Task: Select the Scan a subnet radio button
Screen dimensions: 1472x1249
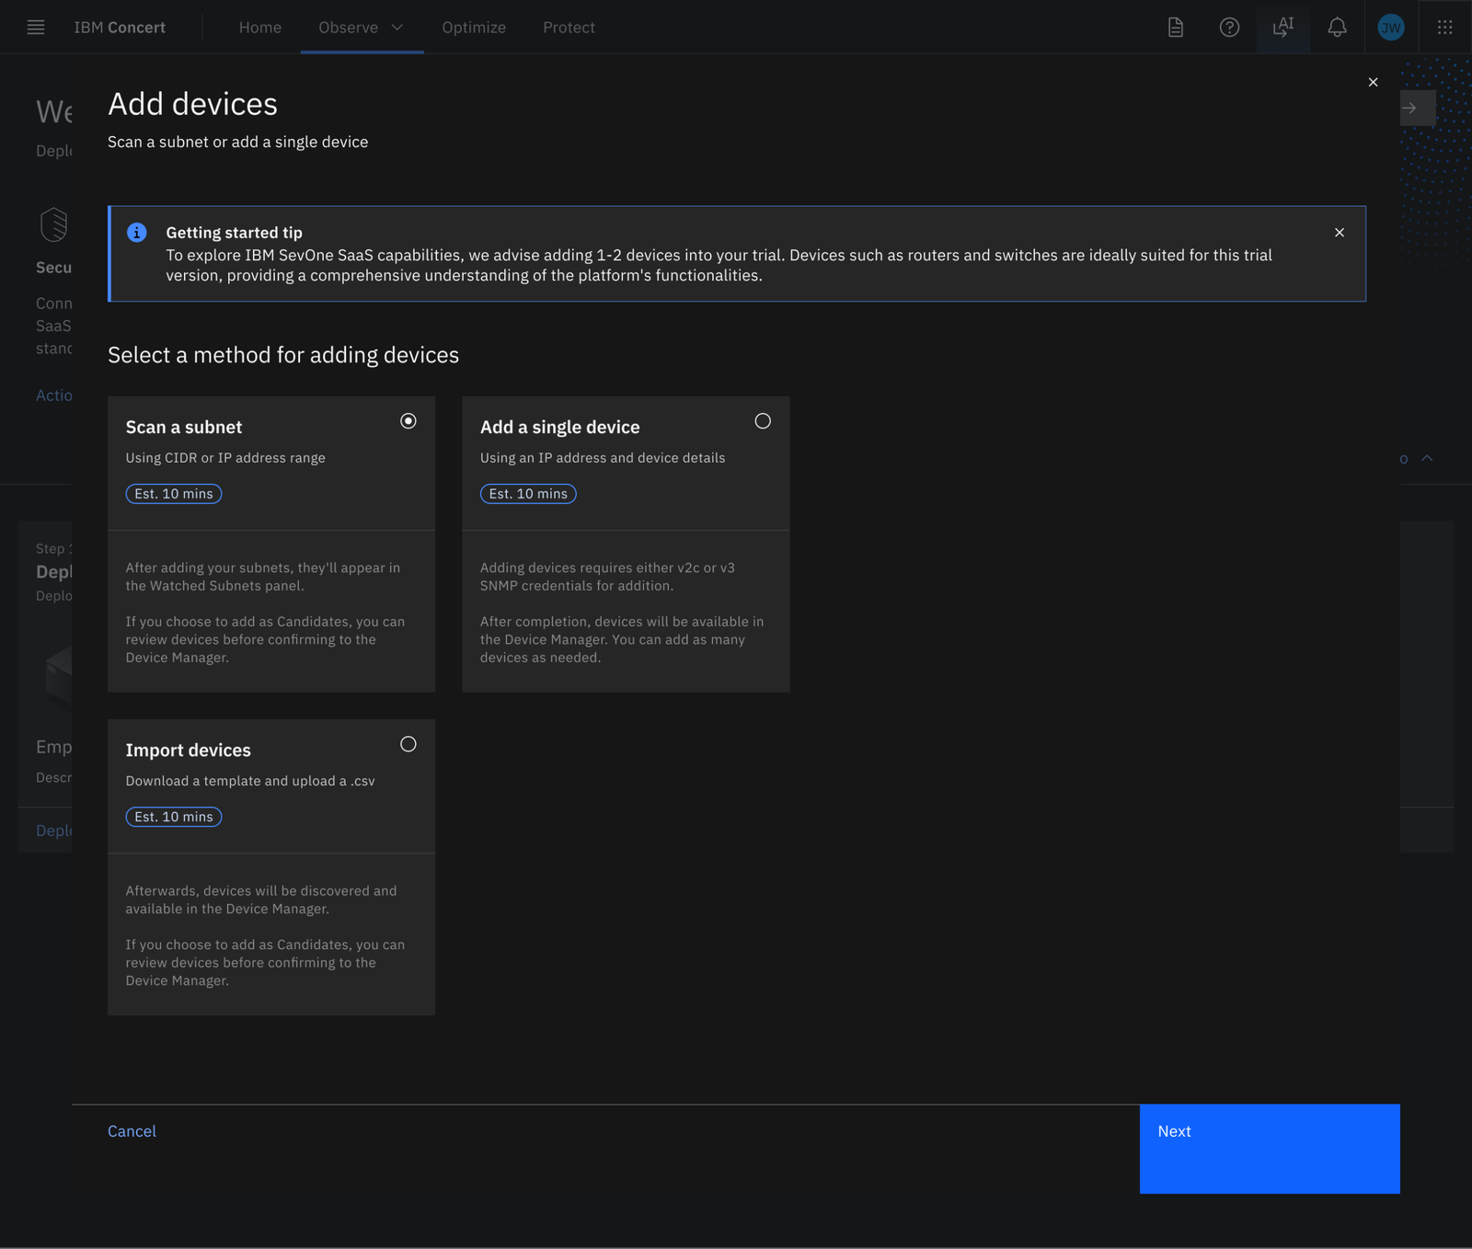Action: 408,421
